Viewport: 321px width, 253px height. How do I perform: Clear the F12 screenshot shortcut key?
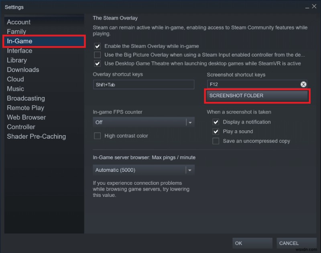click(303, 84)
